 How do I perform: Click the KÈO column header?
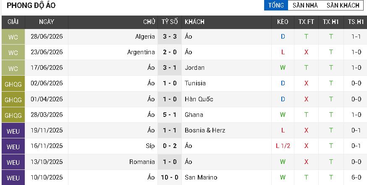click(x=283, y=22)
